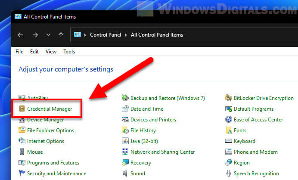Click the Network and Sharing Center icon
298x180 pixels.
pyautogui.click(x=125, y=152)
